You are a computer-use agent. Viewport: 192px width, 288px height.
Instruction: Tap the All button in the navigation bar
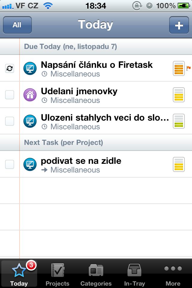(x=17, y=25)
